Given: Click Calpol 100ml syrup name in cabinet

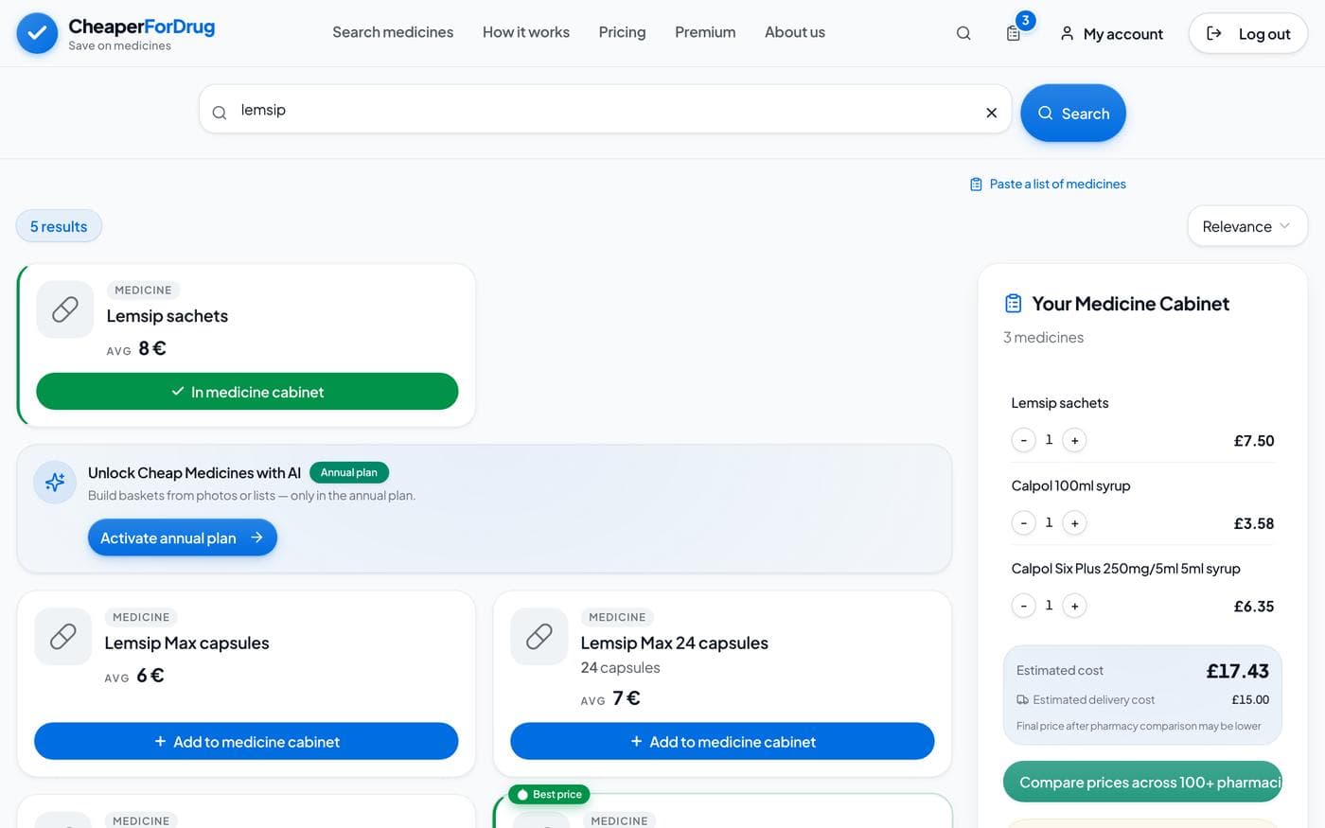Looking at the screenshot, I should pos(1070,485).
